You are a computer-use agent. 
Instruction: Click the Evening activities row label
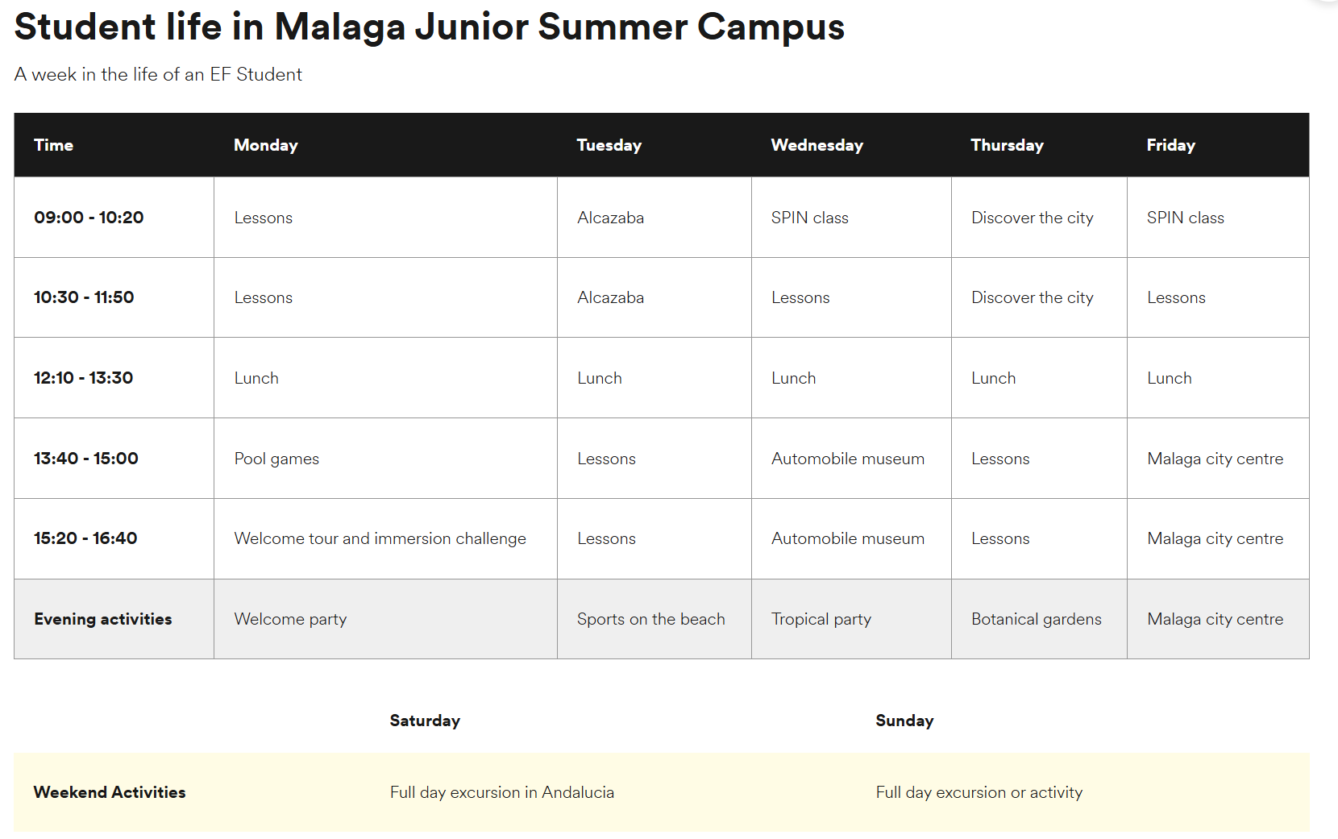(x=103, y=619)
